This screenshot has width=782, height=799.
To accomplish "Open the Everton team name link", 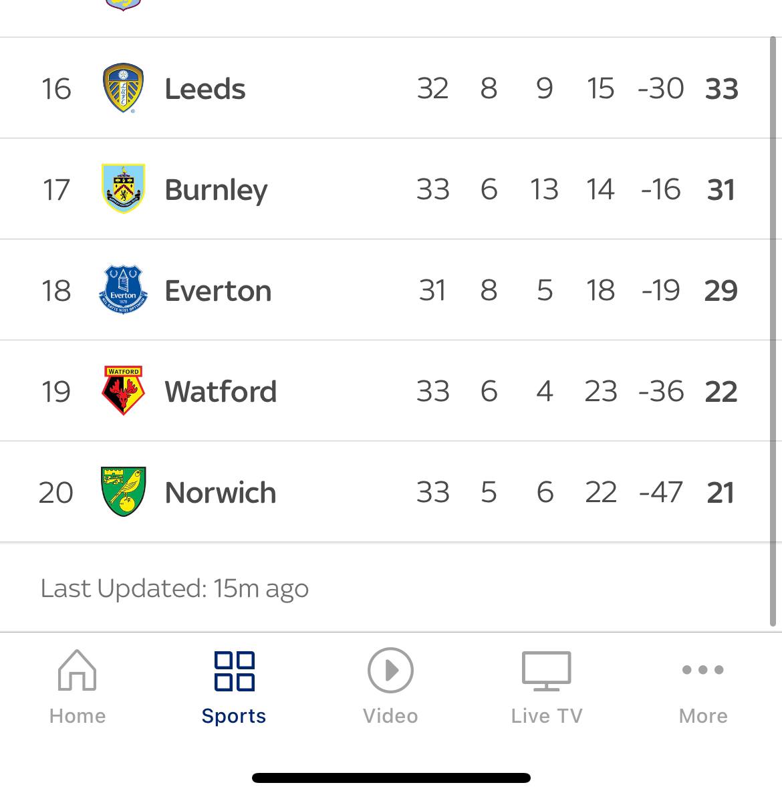I will [x=218, y=291].
